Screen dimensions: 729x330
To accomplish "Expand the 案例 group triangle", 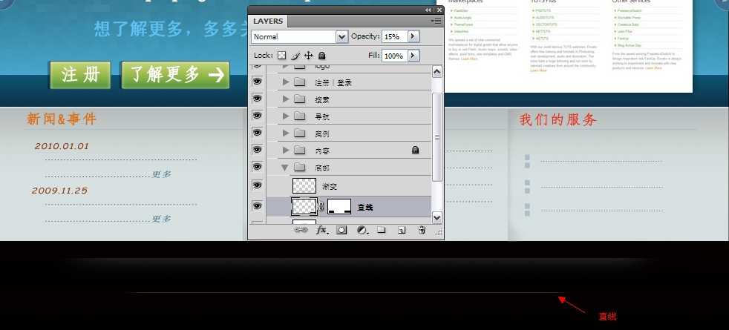I will pos(286,133).
